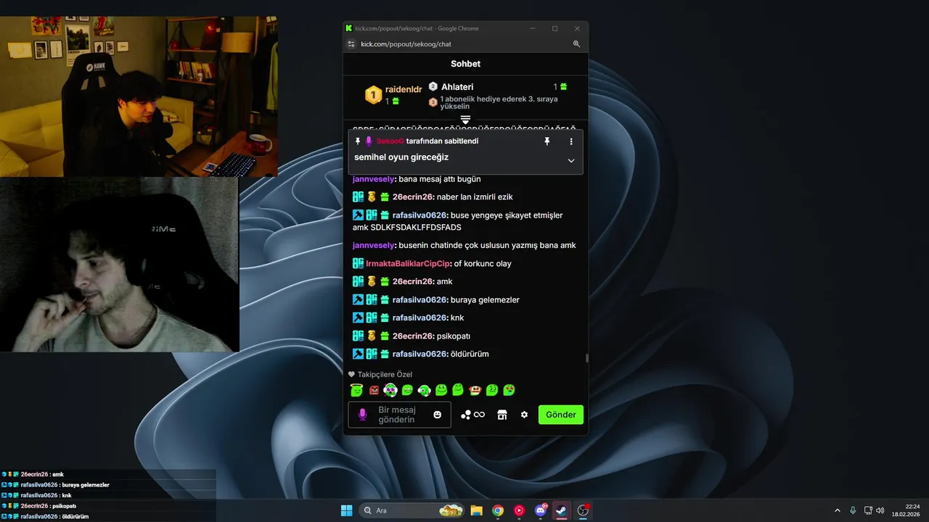
Task: Show hidden tray icons chevron
Action: [837, 510]
